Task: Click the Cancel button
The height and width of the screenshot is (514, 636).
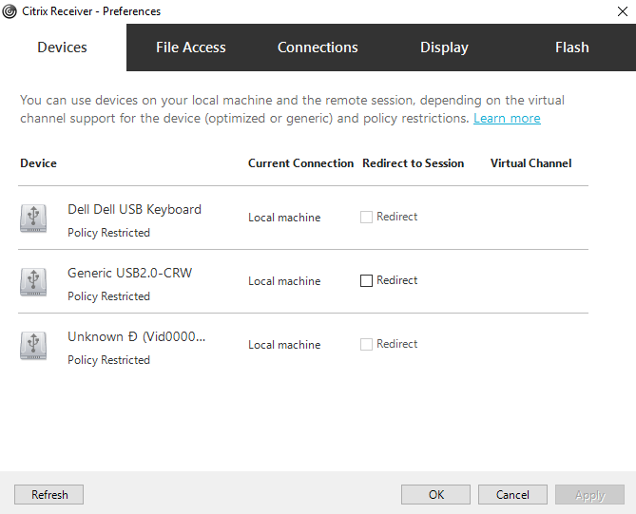Action: coord(512,495)
